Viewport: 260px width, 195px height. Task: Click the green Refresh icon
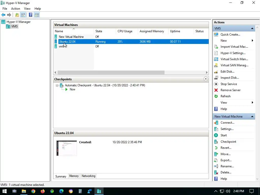tap(216, 96)
